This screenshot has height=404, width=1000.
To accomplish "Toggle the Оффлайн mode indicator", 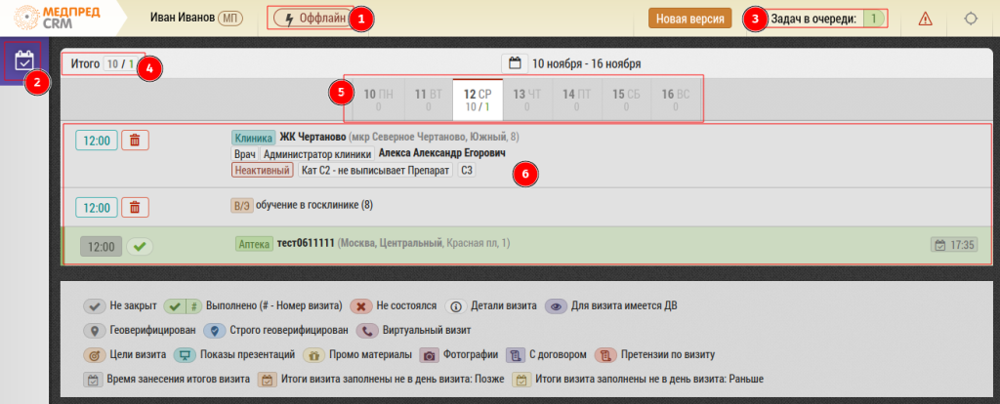I will pos(312,19).
